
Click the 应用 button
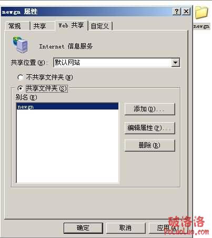[x=167, y=228]
